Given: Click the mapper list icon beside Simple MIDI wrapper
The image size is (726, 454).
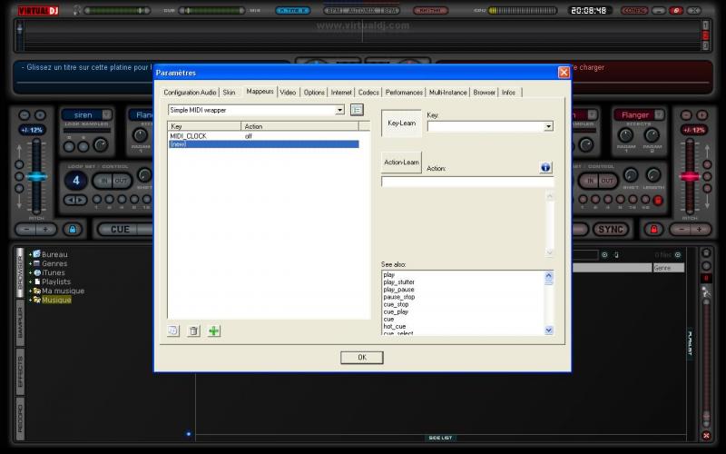Looking at the screenshot, I should (x=357, y=110).
